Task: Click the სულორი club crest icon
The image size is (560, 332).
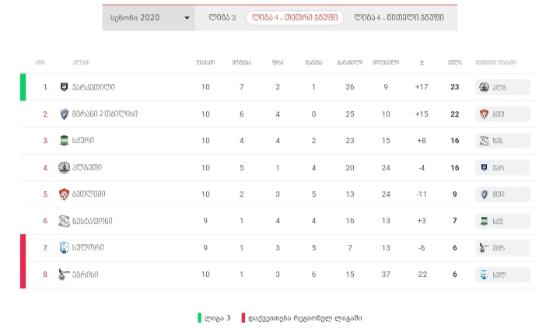Action: [x=64, y=248]
